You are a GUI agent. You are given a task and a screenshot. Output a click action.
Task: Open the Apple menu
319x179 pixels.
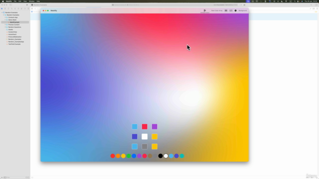click(3, 1)
